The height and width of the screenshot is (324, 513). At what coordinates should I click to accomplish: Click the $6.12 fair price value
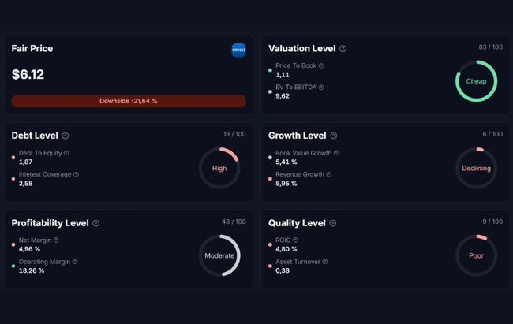pos(28,74)
